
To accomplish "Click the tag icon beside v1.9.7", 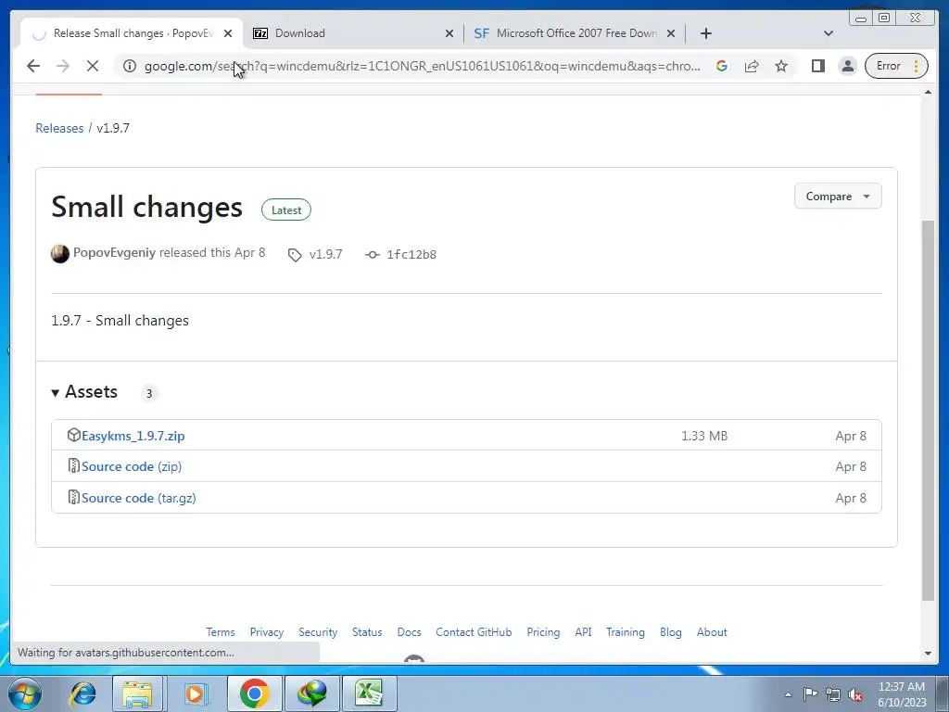I will point(295,255).
